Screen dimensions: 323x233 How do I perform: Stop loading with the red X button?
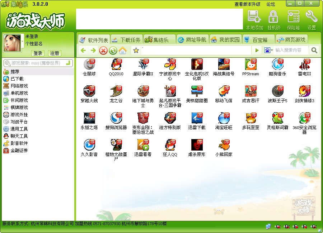[x=103, y=51]
